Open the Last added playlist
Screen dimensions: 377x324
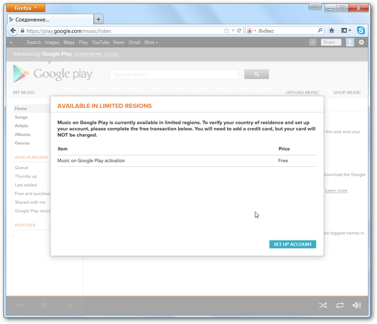pos(26,185)
